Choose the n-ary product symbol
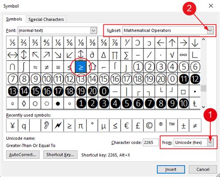Screen dimensions: 220x177 click(x=115, y=55)
